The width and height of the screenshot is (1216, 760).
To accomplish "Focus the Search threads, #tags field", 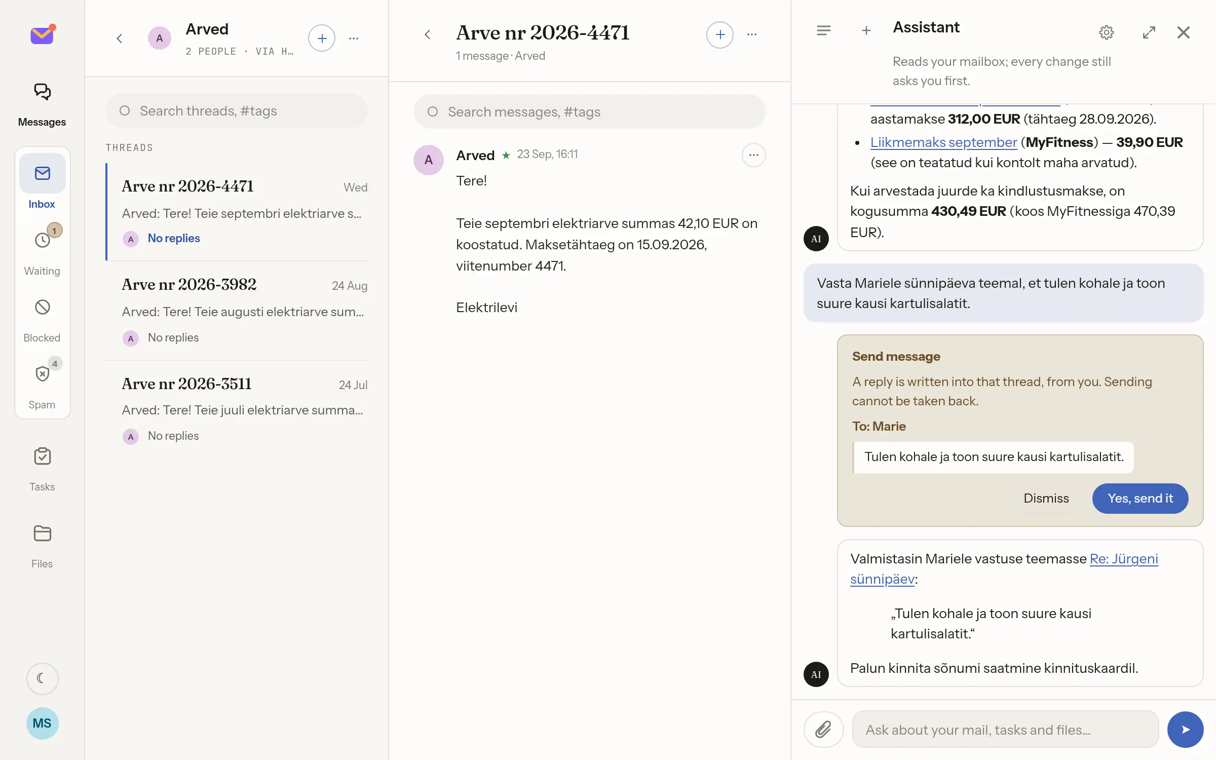I will 237,111.
